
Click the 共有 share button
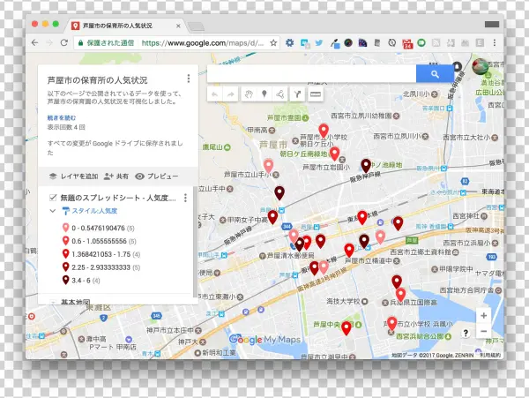point(116,176)
